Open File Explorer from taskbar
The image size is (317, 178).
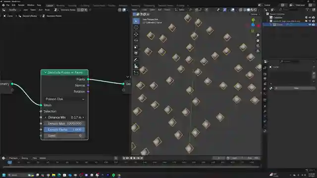[x=53, y=175]
